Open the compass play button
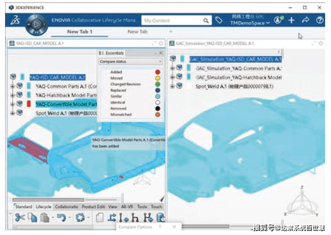The width and height of the screenshot is (331, 235). tap(37, 24)
